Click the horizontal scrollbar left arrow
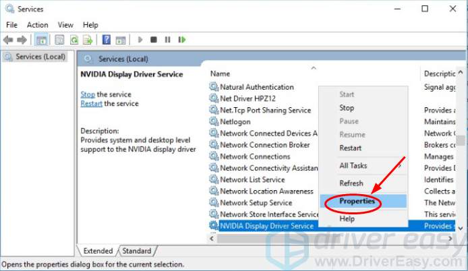468x271 pixels. pyautogui.click(x=212, y=238)
